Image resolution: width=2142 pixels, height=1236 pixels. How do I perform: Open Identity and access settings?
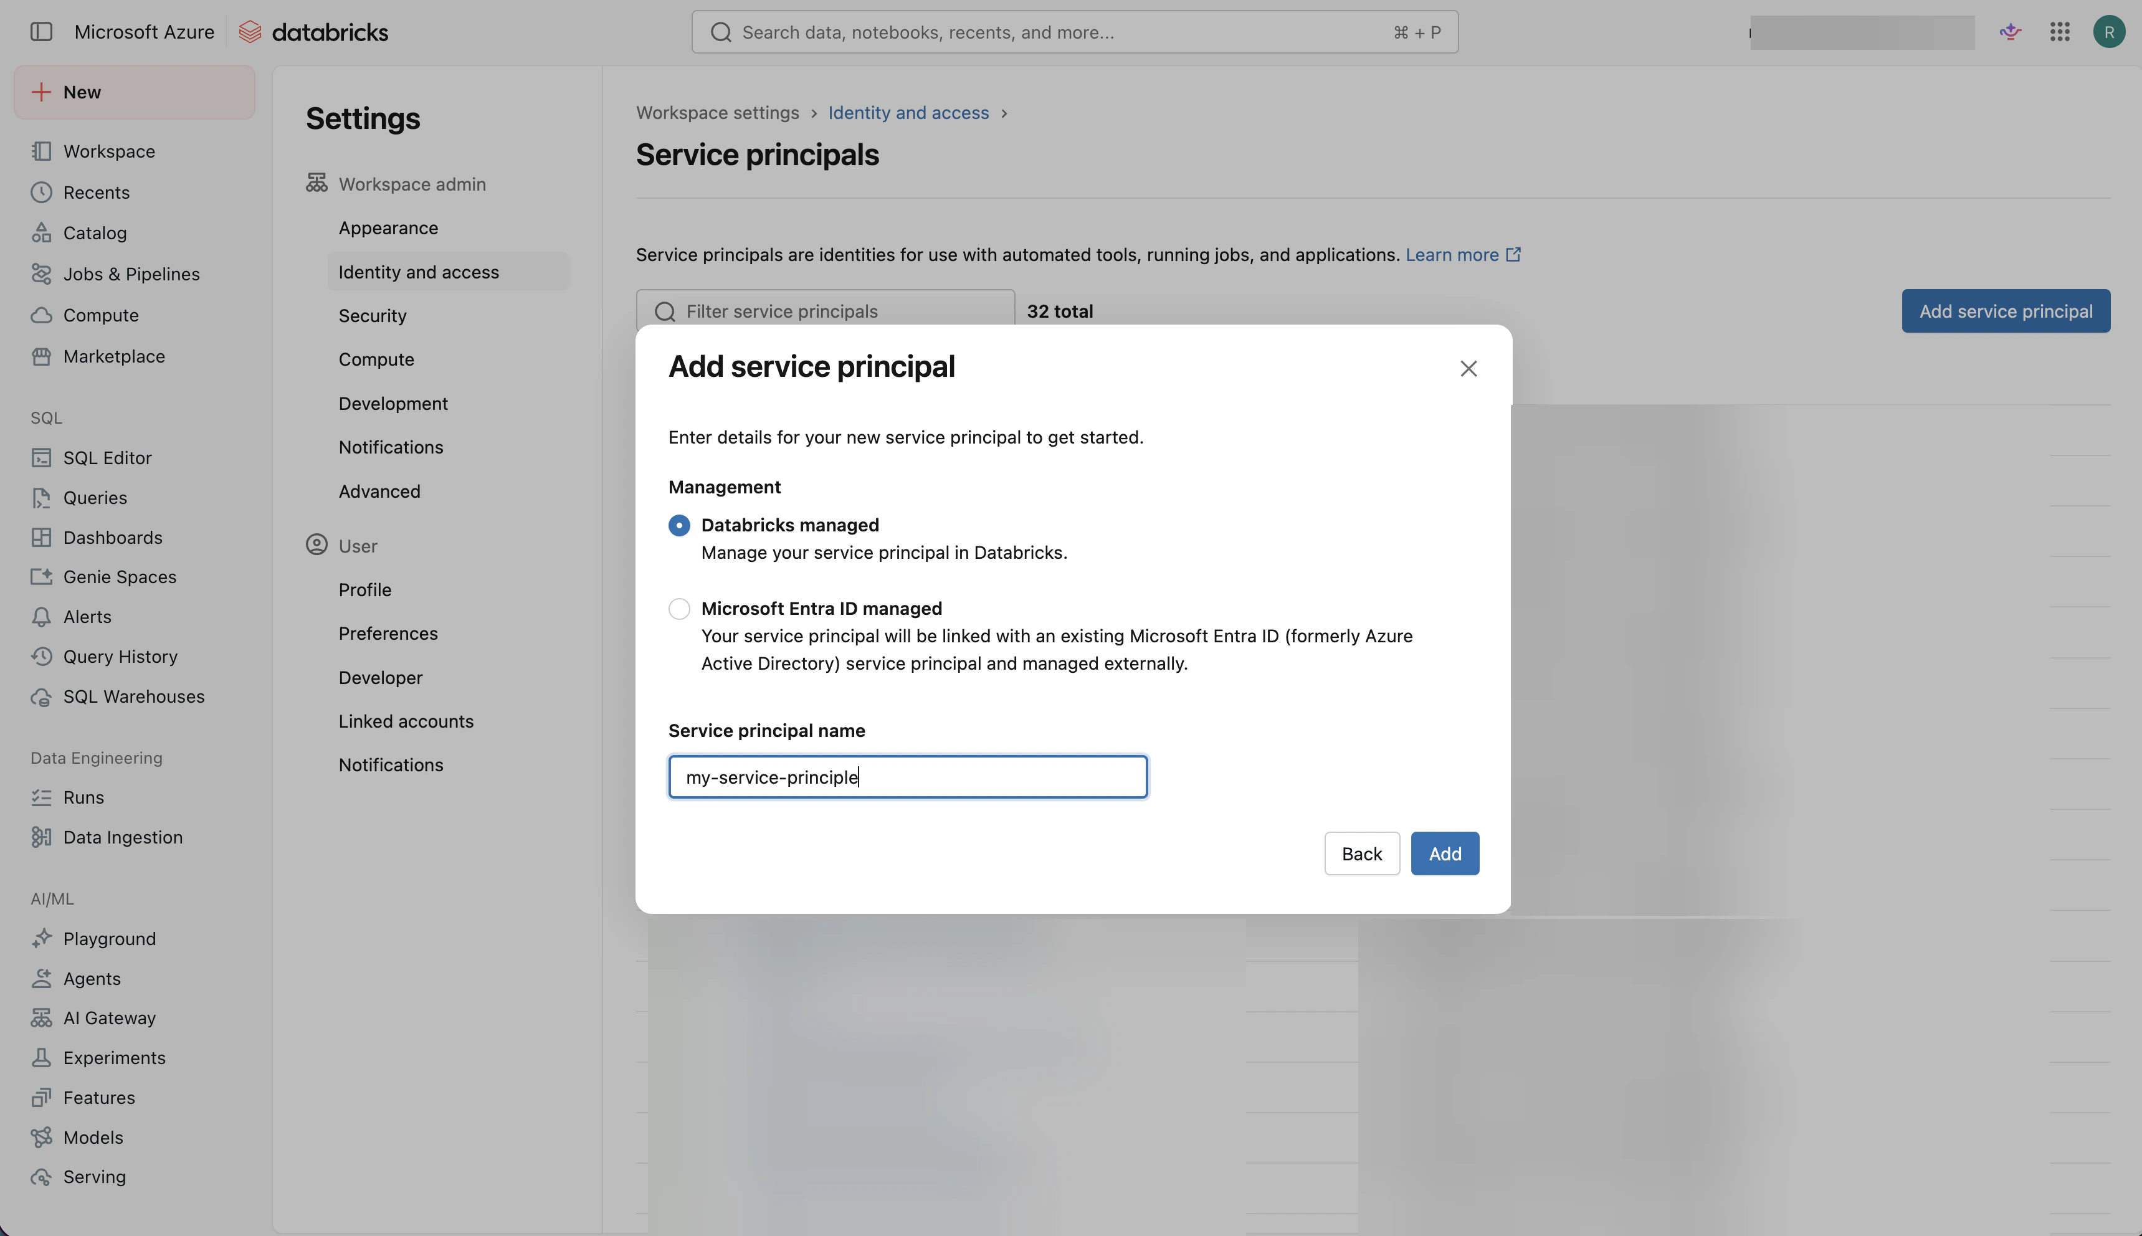point(447,272)
